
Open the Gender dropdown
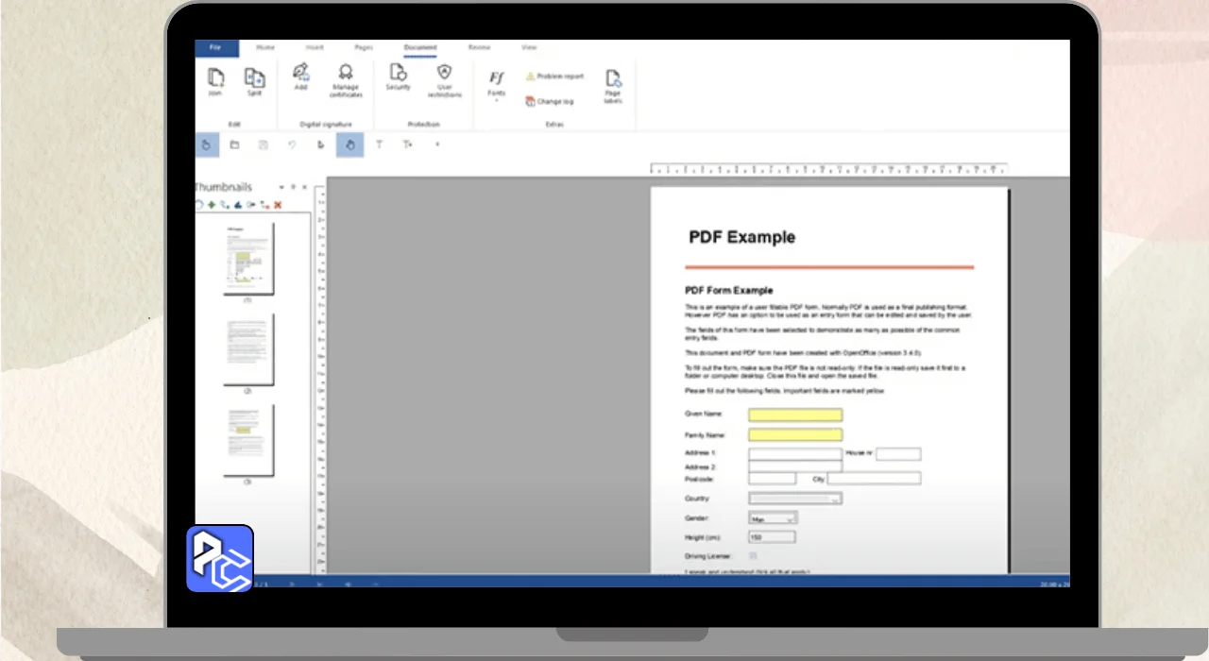[773, 518]
